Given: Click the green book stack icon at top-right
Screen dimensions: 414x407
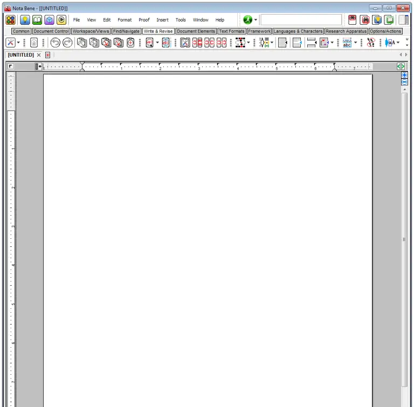Looking at the screenshot, I should (389, 20).
